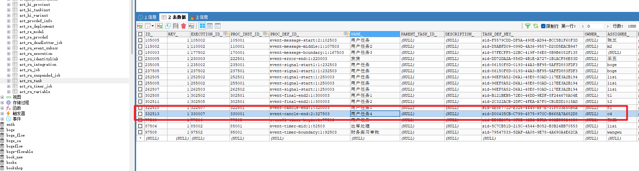Click the 事件 clock icon
Viewport: 639px width, 171px height.
[9, 119]
